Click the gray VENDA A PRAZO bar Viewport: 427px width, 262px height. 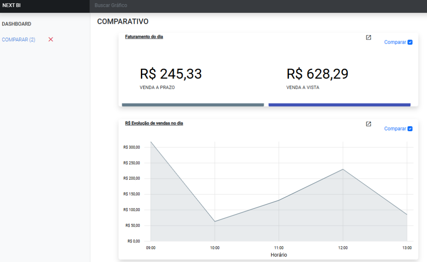pos(193,105)
